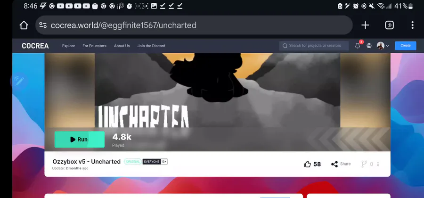The width and height of the screenshot is (424, 198).
Task: Click the ORIGINAL badge
Action: tap(133, 162)
